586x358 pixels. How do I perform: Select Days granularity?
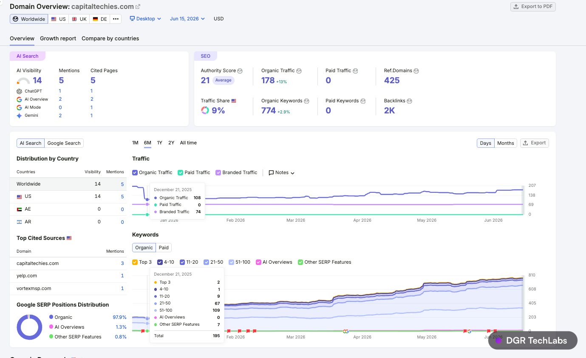(x=486, y=143)
